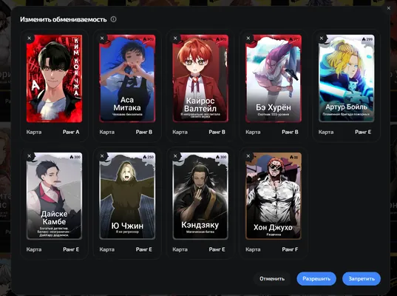
Task: Click the Ранг B label under Бэ Хурён
Action: click(x=290, y=132)
